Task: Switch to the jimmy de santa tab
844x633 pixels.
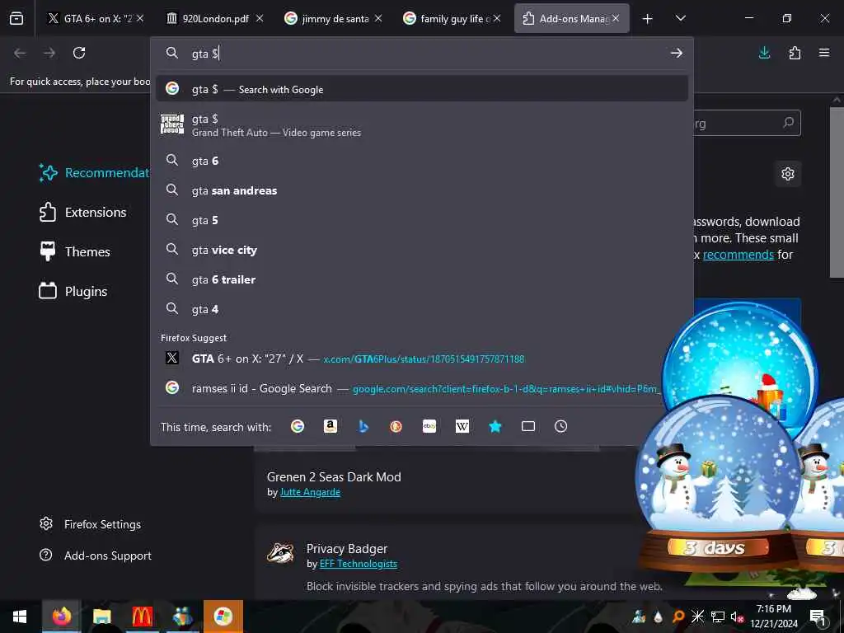Action: coord(335,18)
